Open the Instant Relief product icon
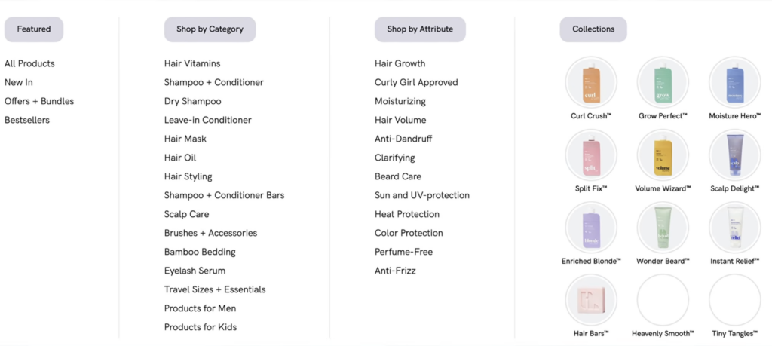The height and width of the screenshot is (346, 772). click(x=734, y=227)
